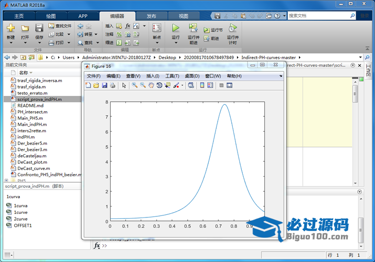The height and width of the screenshot is (262, 375).
Task: Click the Zoom Out tool in Figure 16
Action: click(x=143, y=85)
